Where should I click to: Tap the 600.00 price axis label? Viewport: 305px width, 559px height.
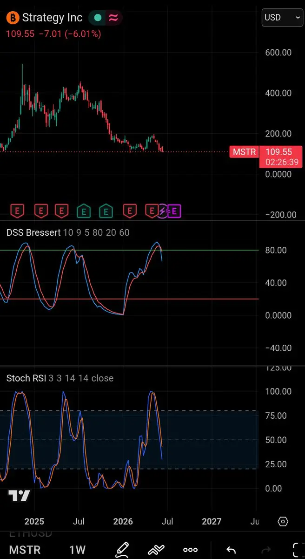coord(278,53)
